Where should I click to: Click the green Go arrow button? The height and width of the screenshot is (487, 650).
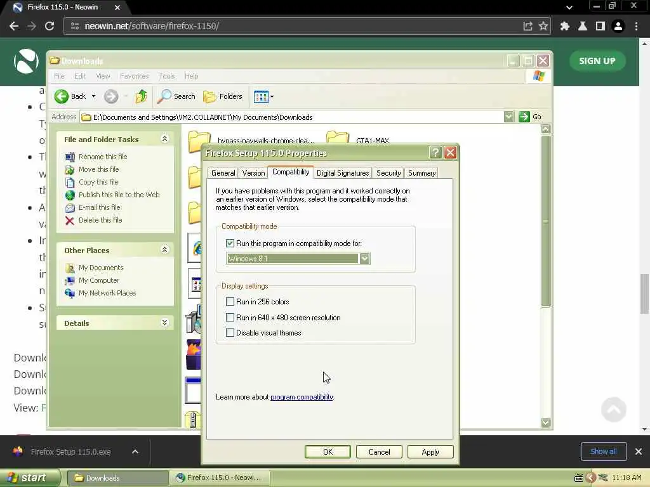point(524,117)
